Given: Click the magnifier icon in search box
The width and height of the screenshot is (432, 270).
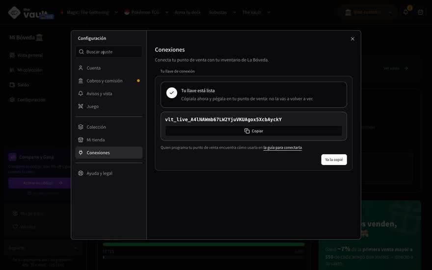Looking at the screenshot, I should tap(81, 52).
